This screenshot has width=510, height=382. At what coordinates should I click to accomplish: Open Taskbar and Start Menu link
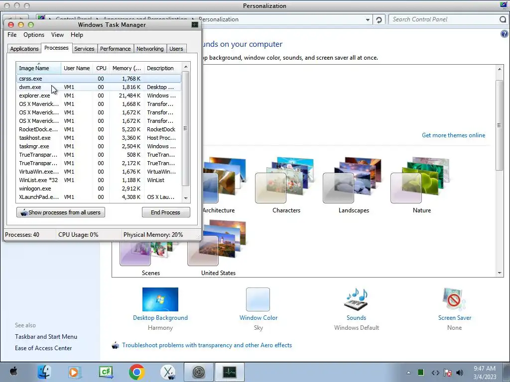pos(46,337)
